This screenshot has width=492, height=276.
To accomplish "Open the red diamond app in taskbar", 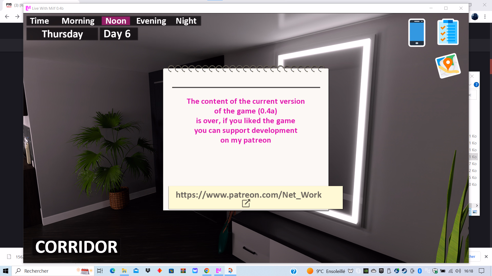I will [160, 271].
